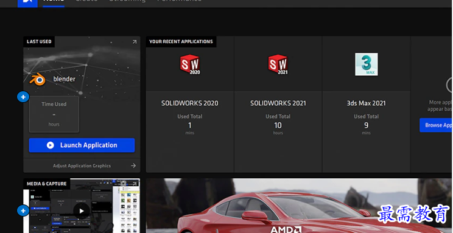Click the "10 hours" value under SOLIDWORKS 2021
Image resolution: width=453 pixels, height=233 pixels.
tap(278, 128)
